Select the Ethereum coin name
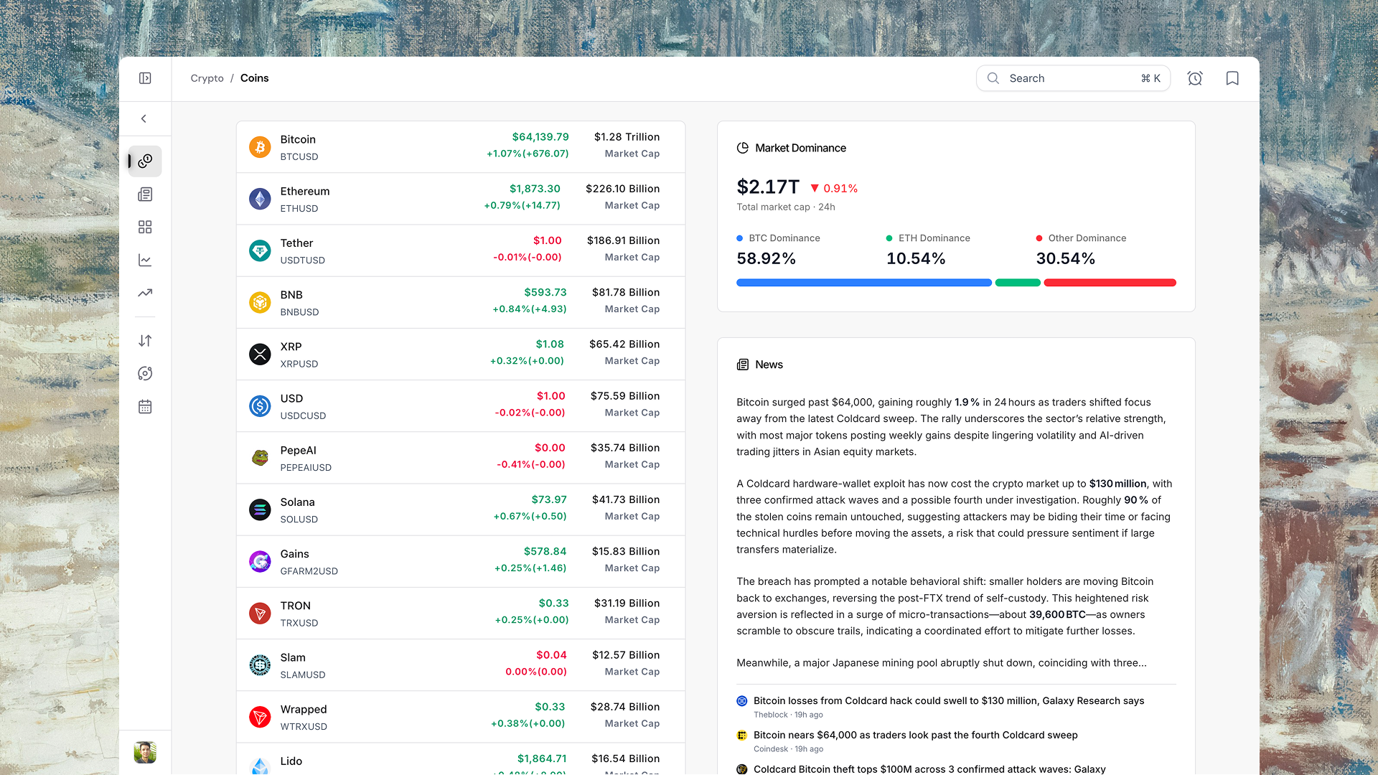 click(x=305, y=191)
